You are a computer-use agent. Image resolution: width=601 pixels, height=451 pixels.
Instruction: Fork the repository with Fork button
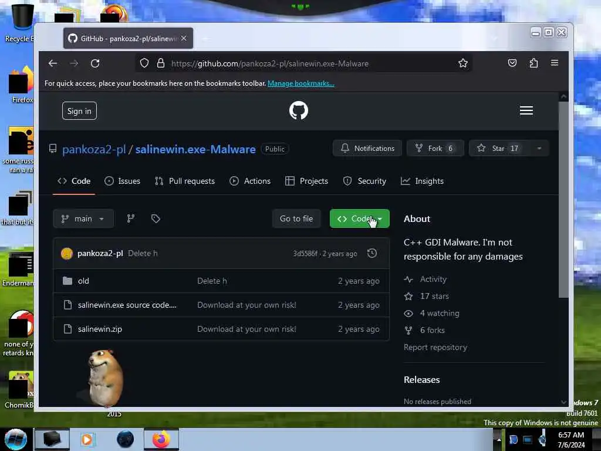[435, 149]
